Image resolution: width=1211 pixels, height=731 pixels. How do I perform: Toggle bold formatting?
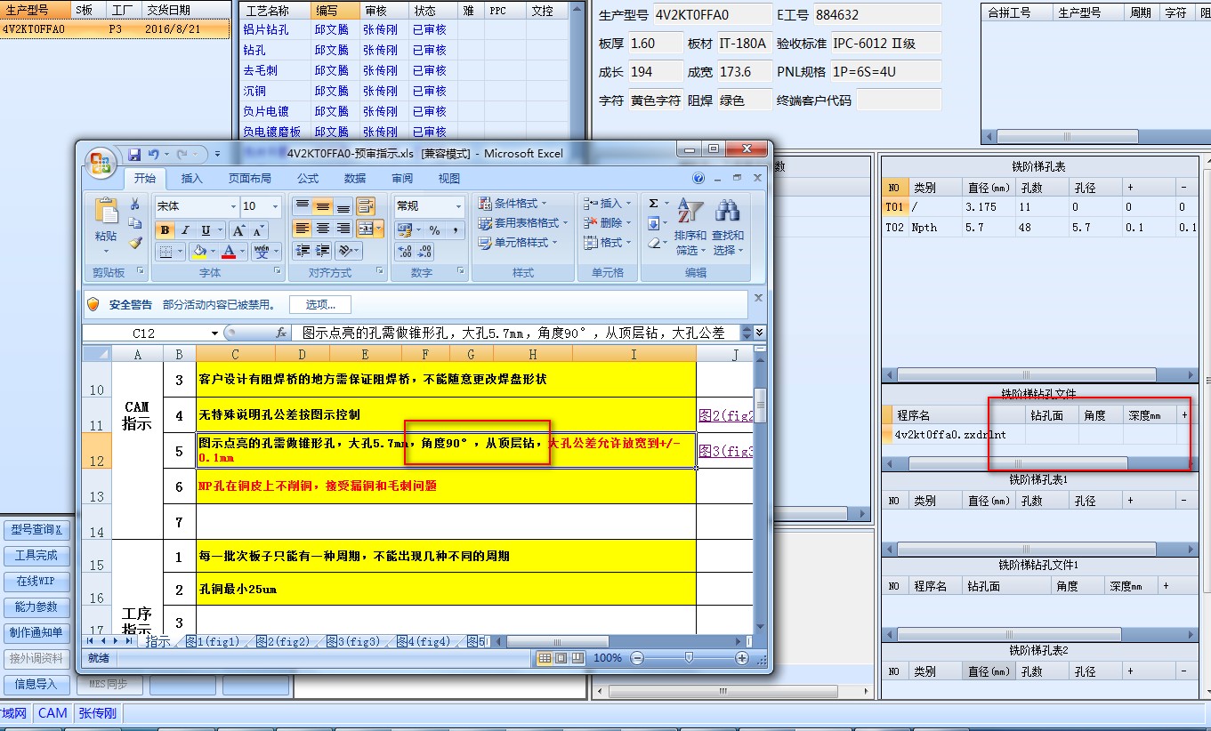click(166, 230)
